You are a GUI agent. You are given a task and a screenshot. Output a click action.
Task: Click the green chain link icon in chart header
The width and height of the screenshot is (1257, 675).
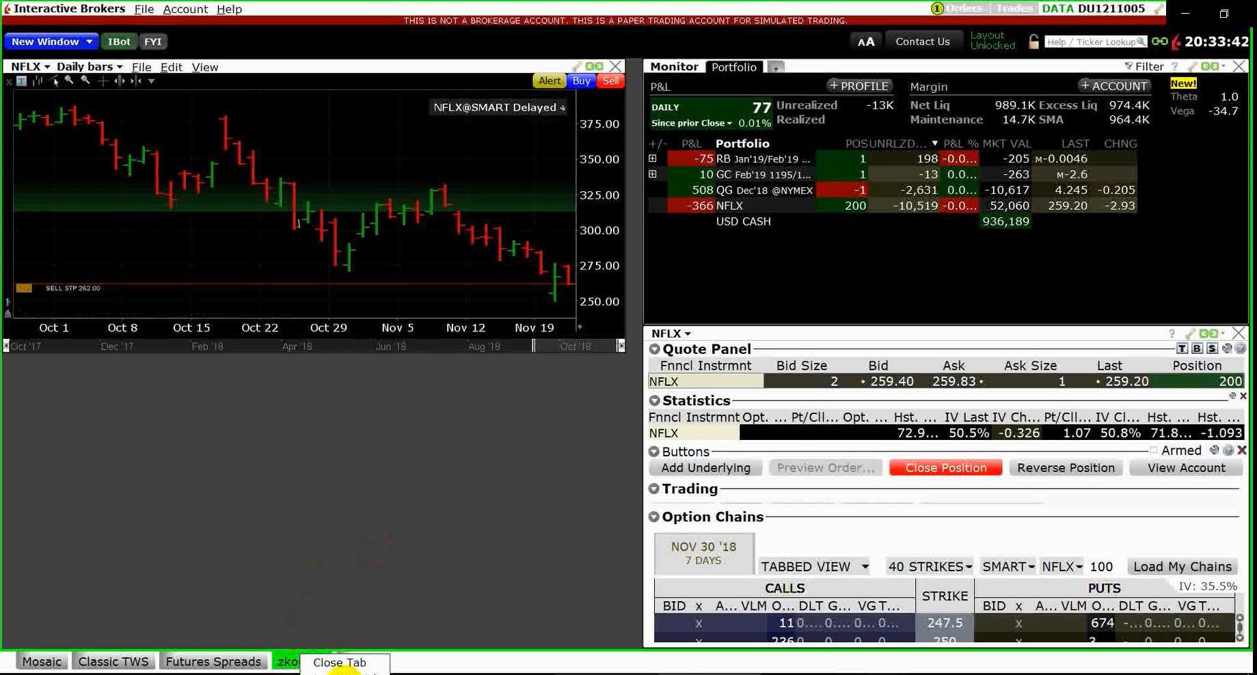594,66
